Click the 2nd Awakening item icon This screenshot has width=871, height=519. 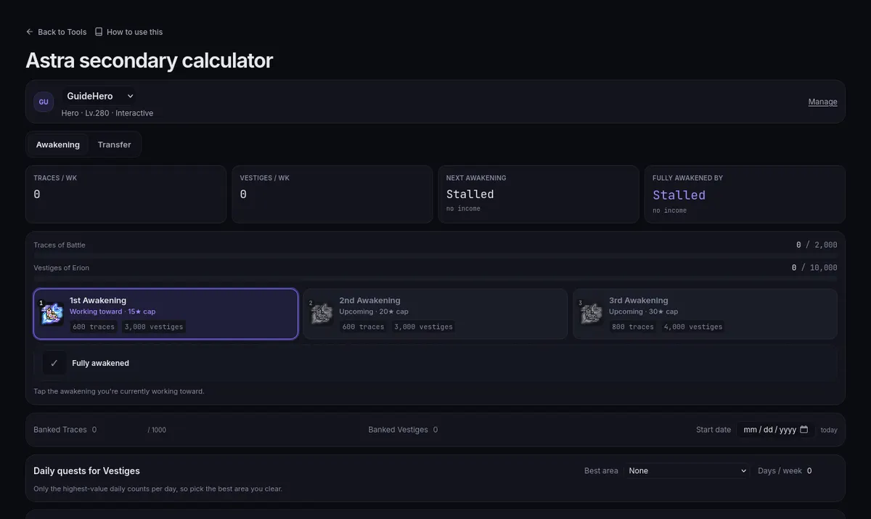click(x=322, y=314)
